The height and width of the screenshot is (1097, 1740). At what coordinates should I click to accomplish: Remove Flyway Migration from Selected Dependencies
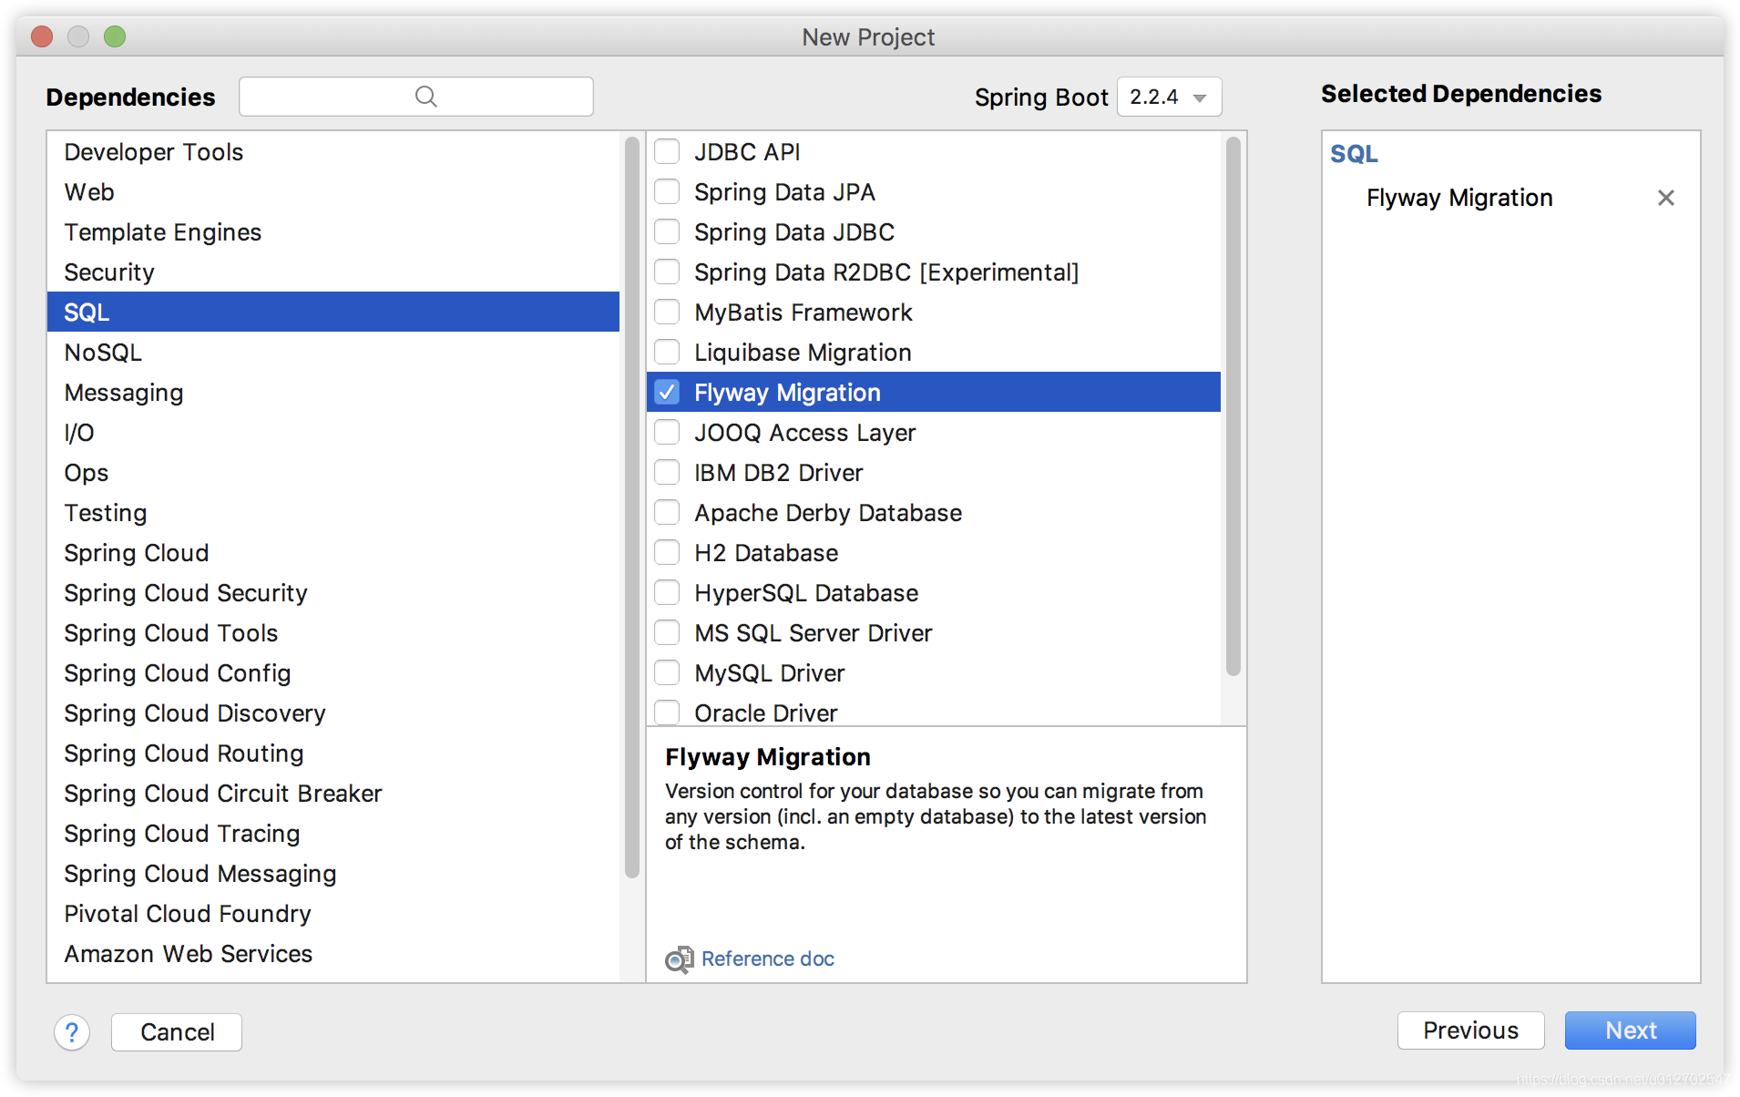click(x=1665, y=197)
